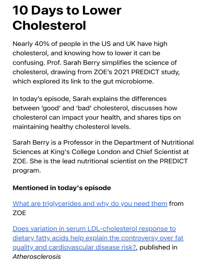This screenshot has width=207, height=276.
Task: Click the text 'maintaining healthy cholesterol levels'
Action: pyautogui.click(x=71, y=127)
